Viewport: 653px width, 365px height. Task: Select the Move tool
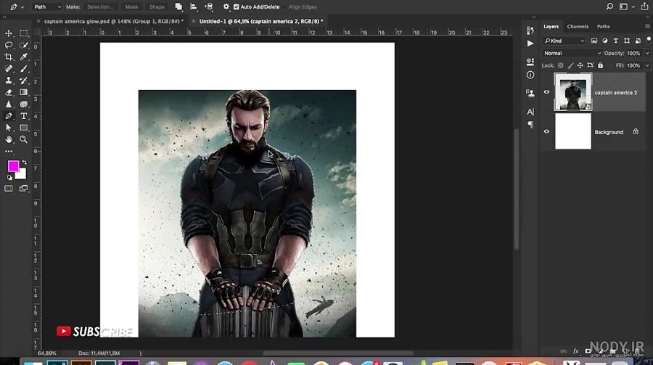[8, 33]
